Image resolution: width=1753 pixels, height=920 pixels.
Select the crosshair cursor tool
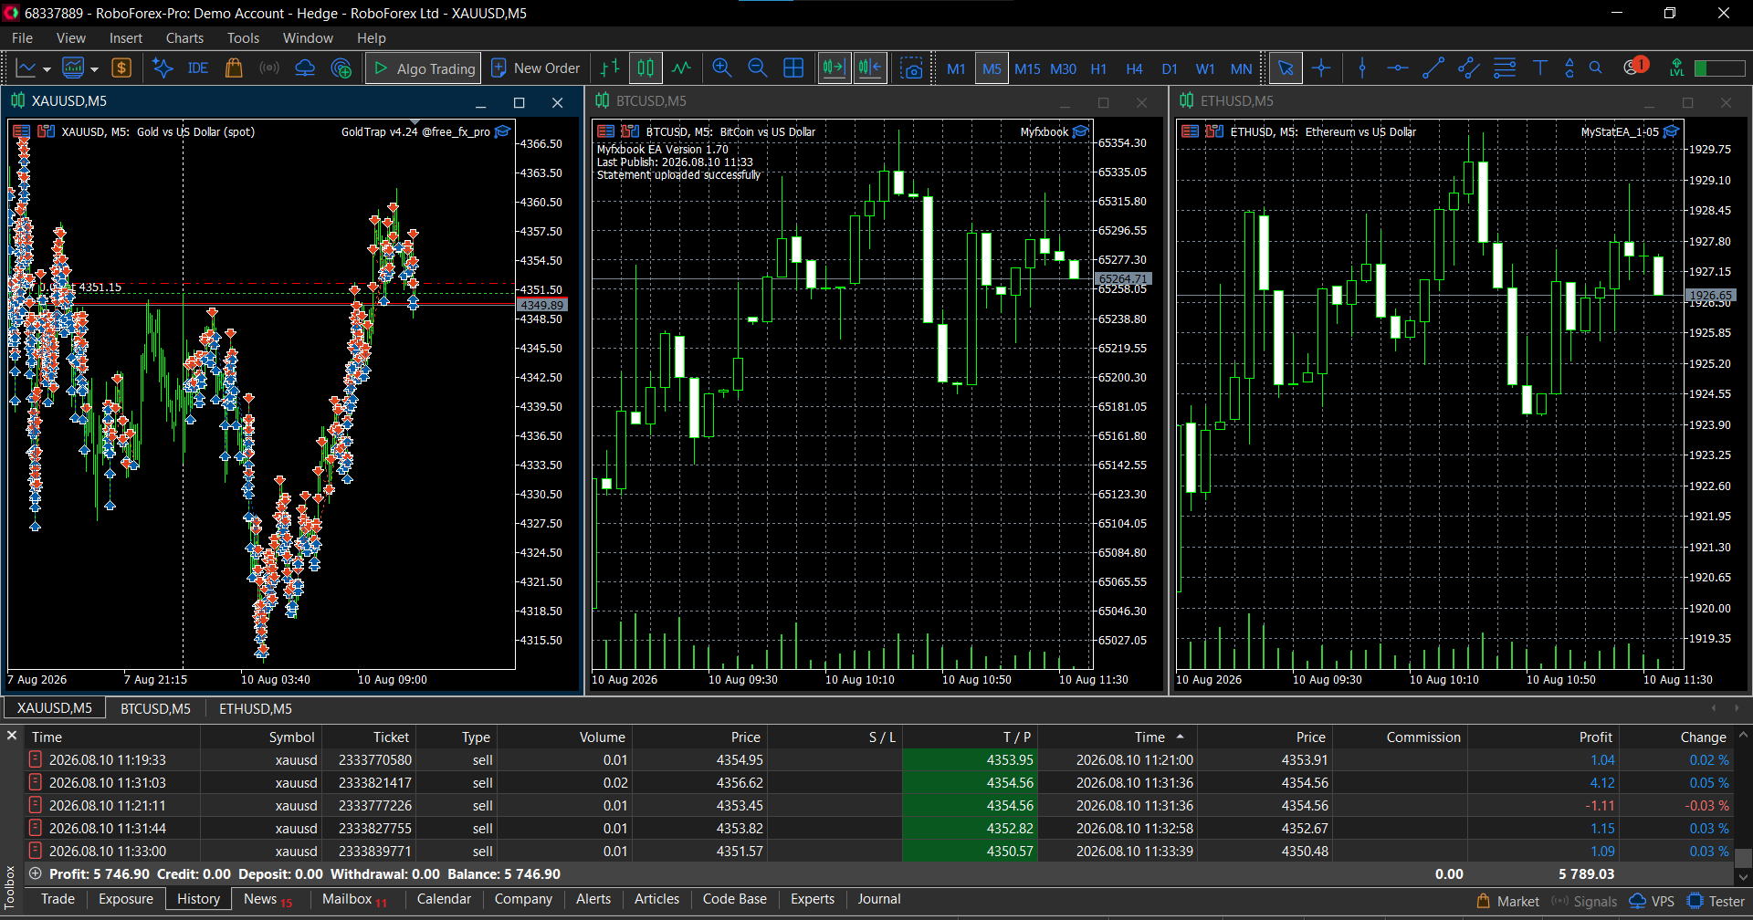point(1320,68)
